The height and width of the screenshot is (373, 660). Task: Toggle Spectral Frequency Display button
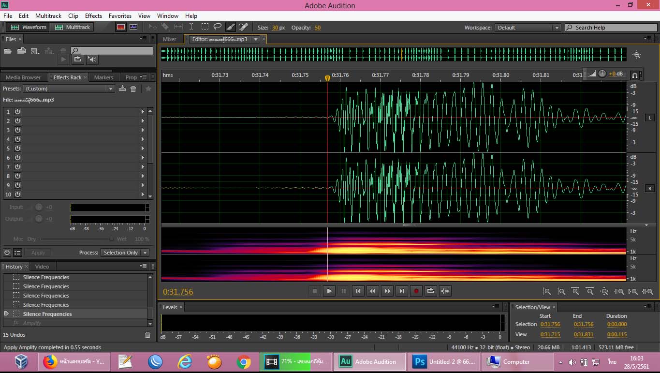click(x=121, y=27)
